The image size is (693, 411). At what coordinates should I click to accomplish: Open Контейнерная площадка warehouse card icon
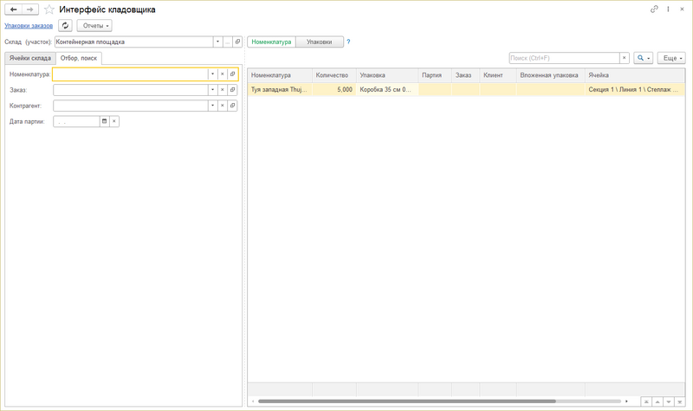[x=237, y=42]
